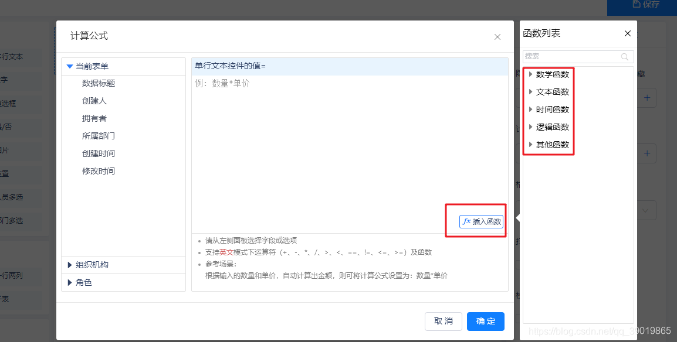
Task: Click the 英文 link in the hint text
Action: pos(228,252)
